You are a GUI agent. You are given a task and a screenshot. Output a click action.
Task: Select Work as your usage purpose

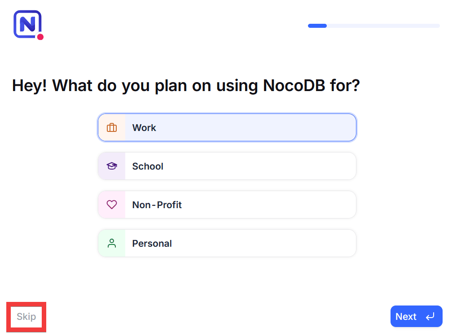(x=227, y=128)
